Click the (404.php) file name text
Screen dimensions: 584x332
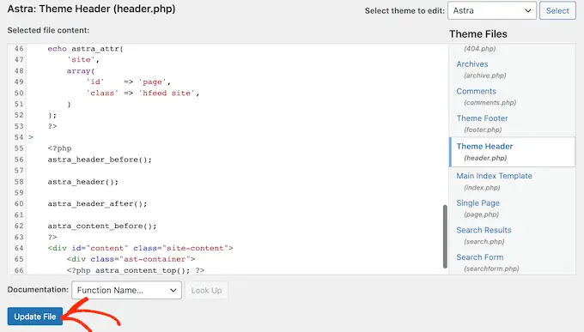point(480,48)
